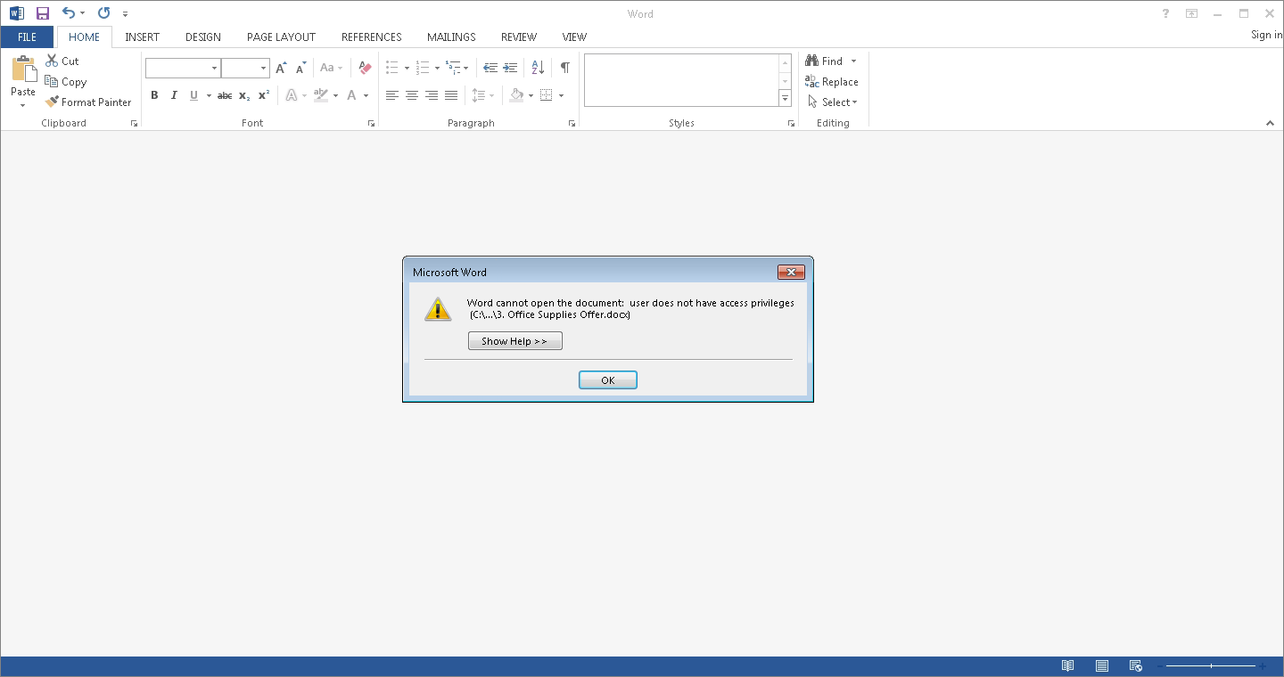Click the Replace button
This screenshot has height=677, width=1284.
(x=831, y=81)
